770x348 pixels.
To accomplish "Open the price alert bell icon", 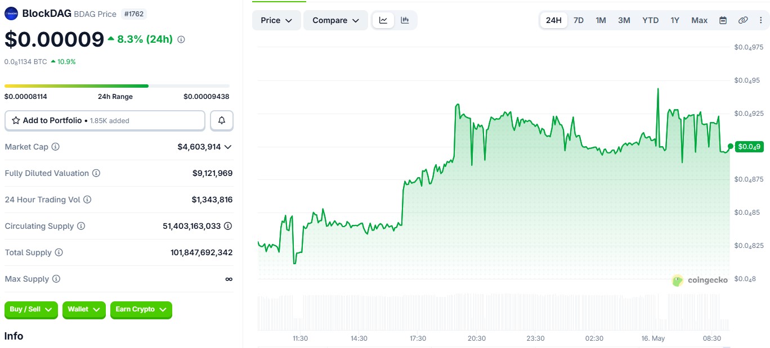I will pyautogui.click(x=222, y=120).
